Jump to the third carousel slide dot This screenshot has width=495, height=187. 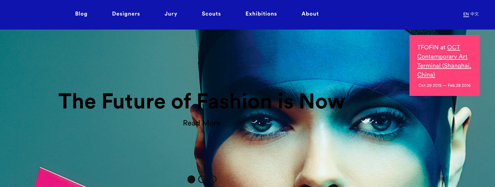pos(213,179)
